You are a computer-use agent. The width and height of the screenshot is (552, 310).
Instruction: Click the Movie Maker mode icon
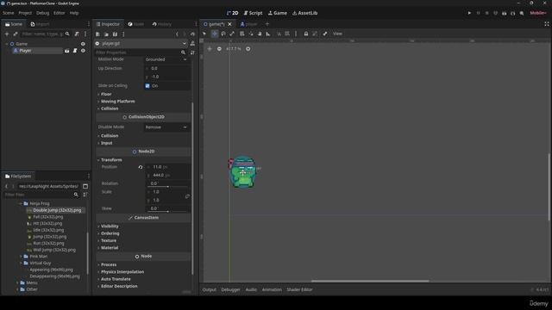[521, 13]
